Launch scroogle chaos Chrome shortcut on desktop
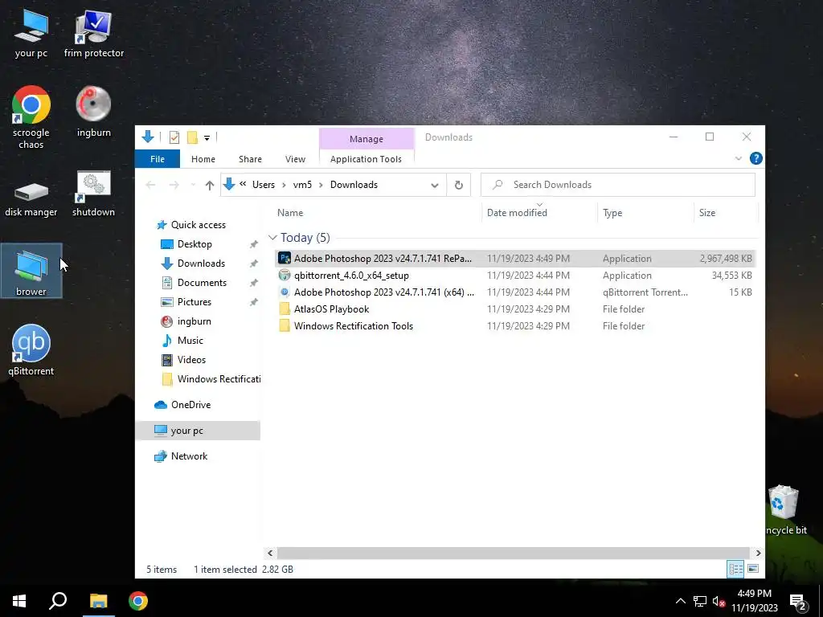 31,117
